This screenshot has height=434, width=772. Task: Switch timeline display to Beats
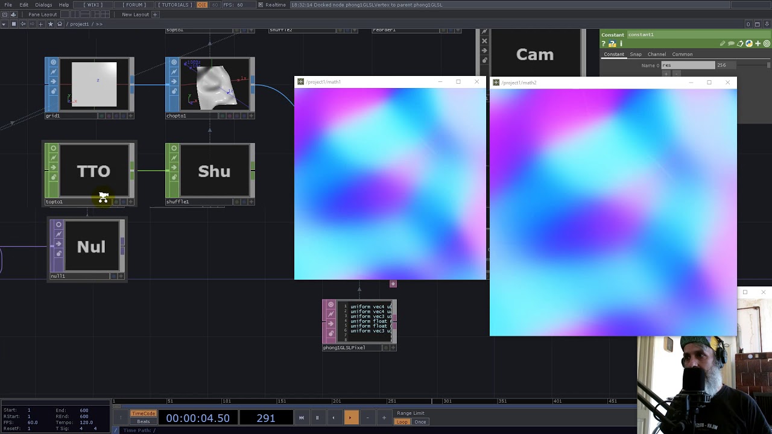pyautogui.click(x=144, y=421)
